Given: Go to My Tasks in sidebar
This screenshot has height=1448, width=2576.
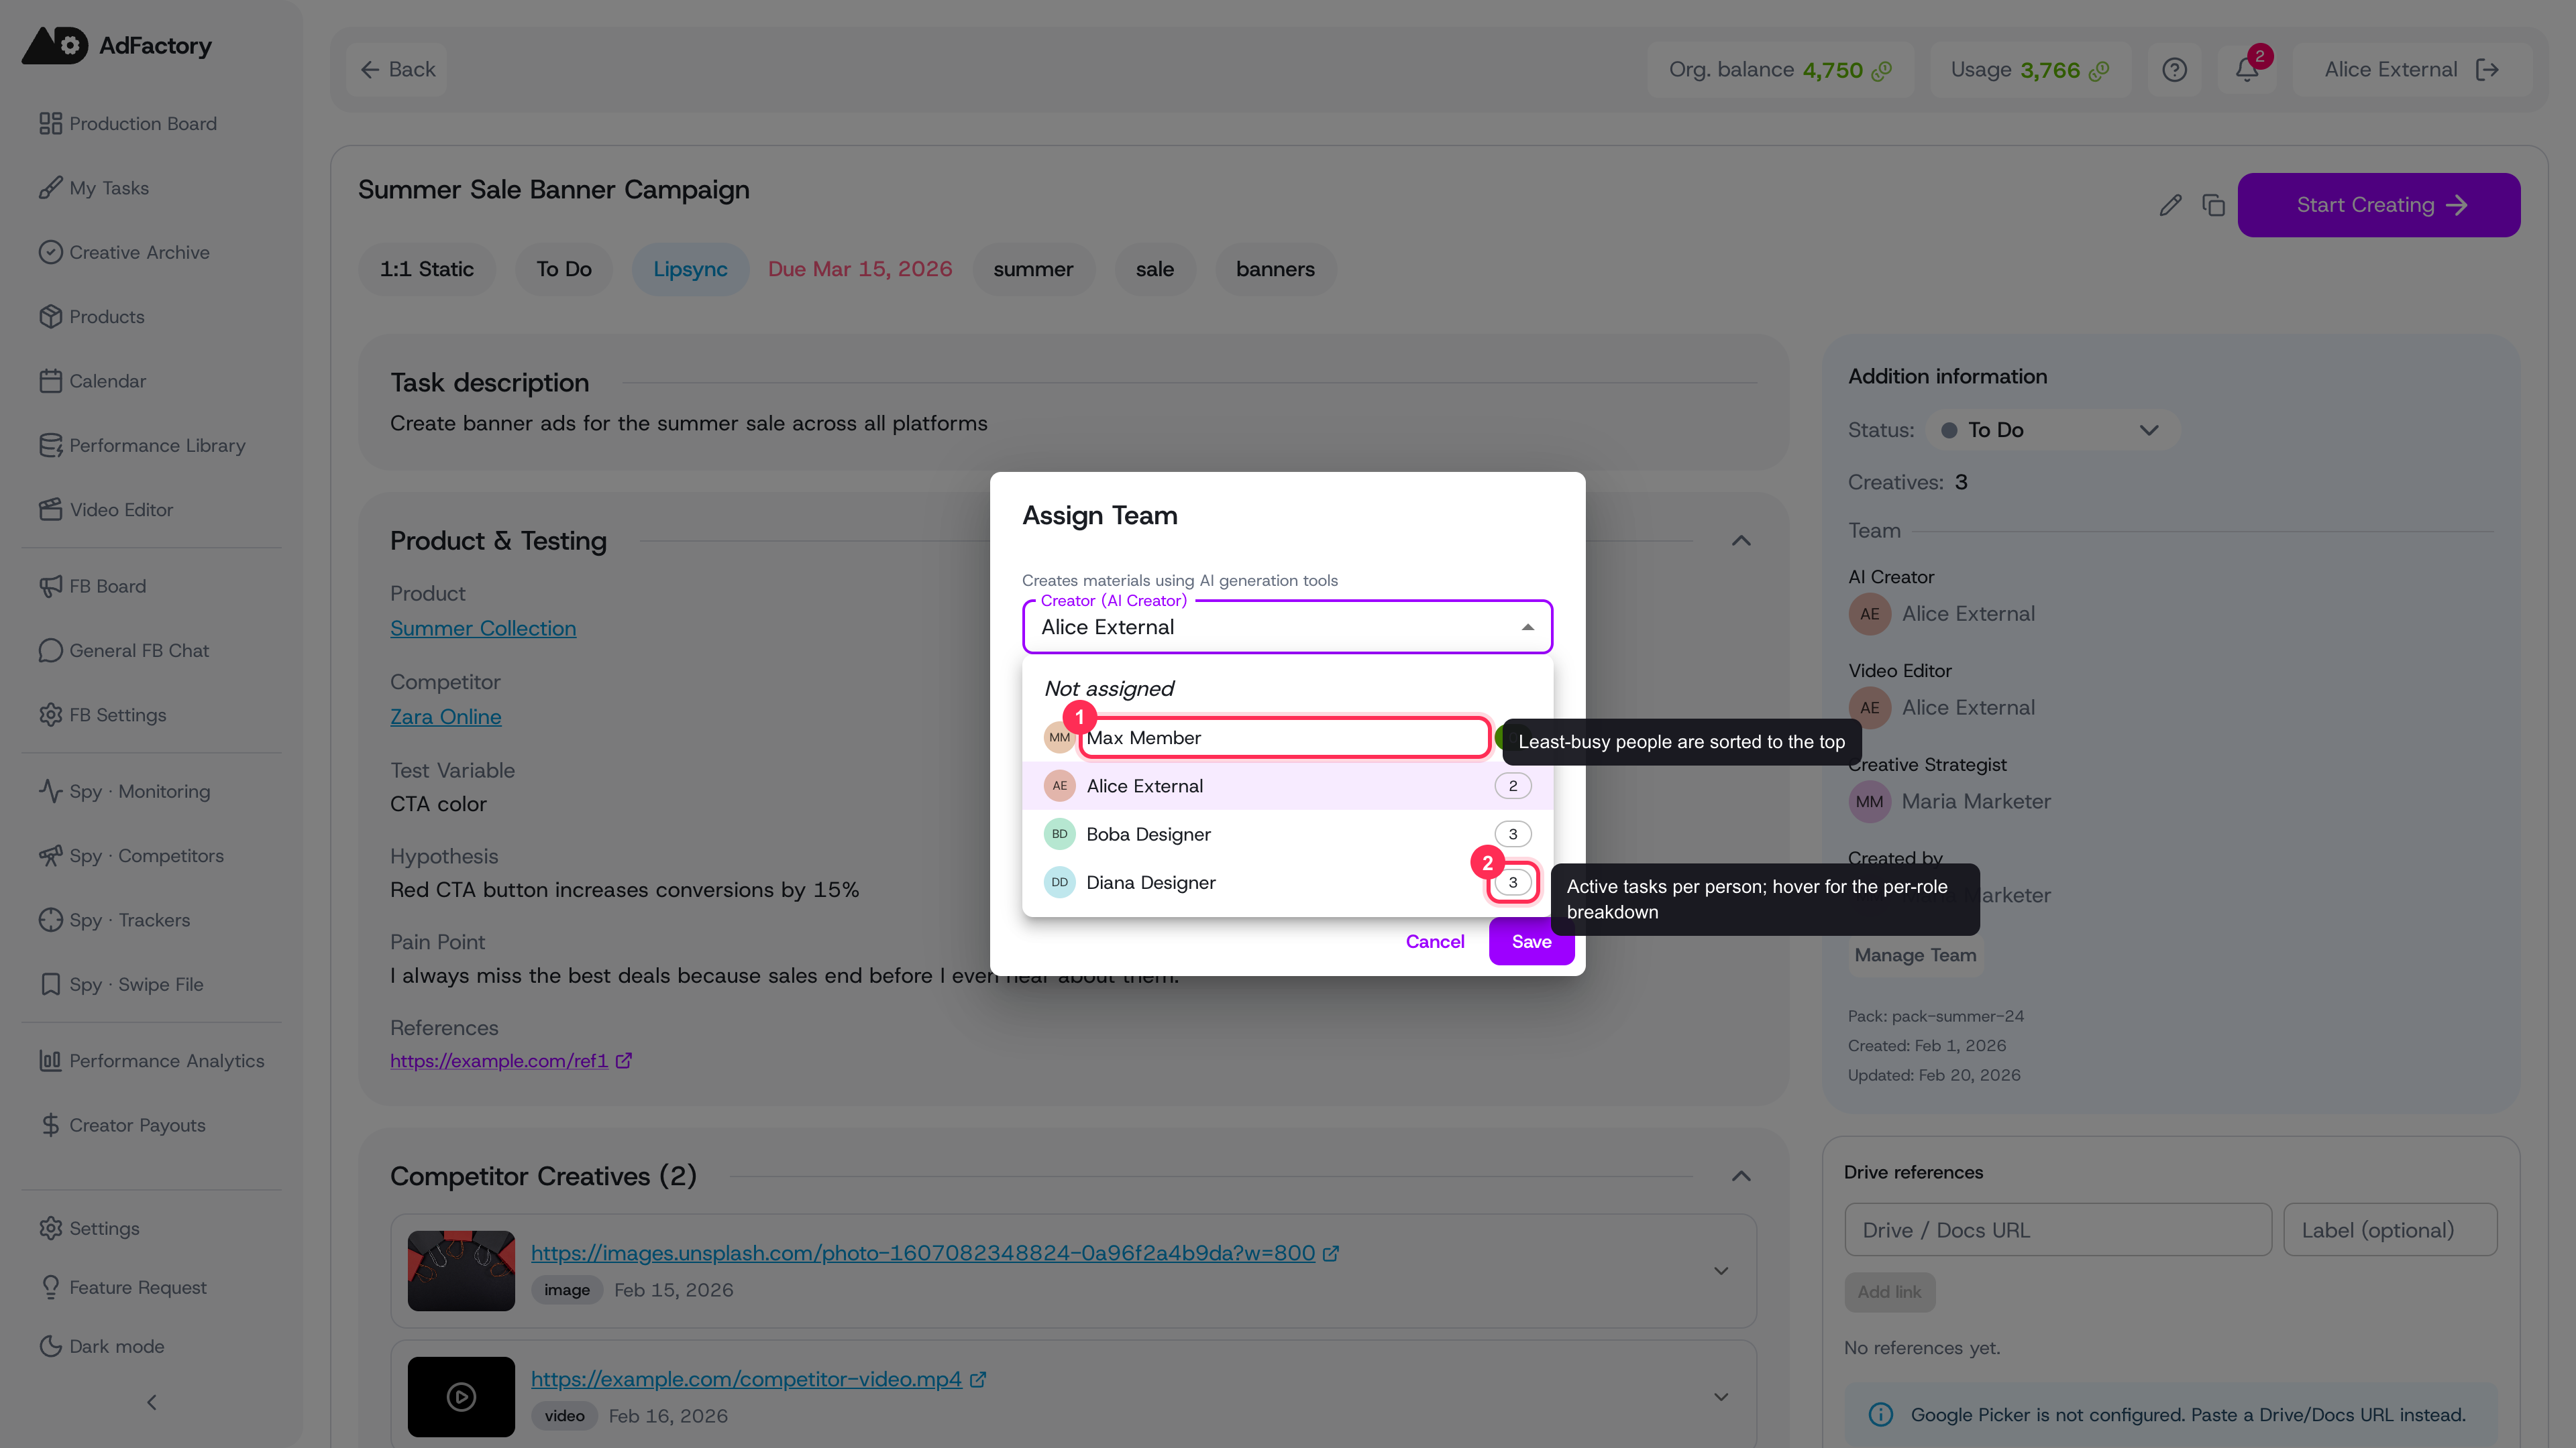Looking at the screenshot, I should point(94,188).
